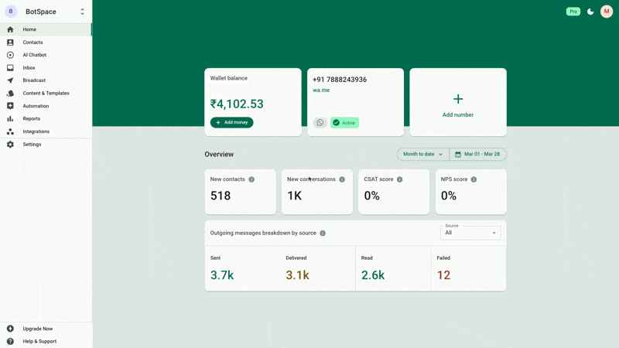
Task: Click the 1K new conversations value
Action: (x=295, y=196)
